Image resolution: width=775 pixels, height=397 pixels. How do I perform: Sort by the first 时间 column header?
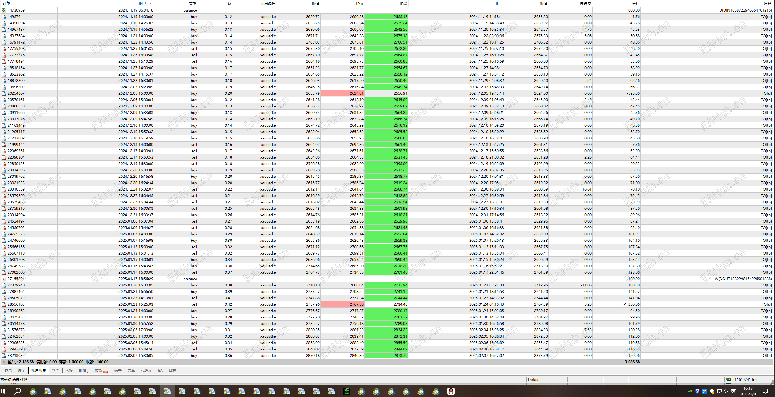pyautogui.click(x=143, y=3)
